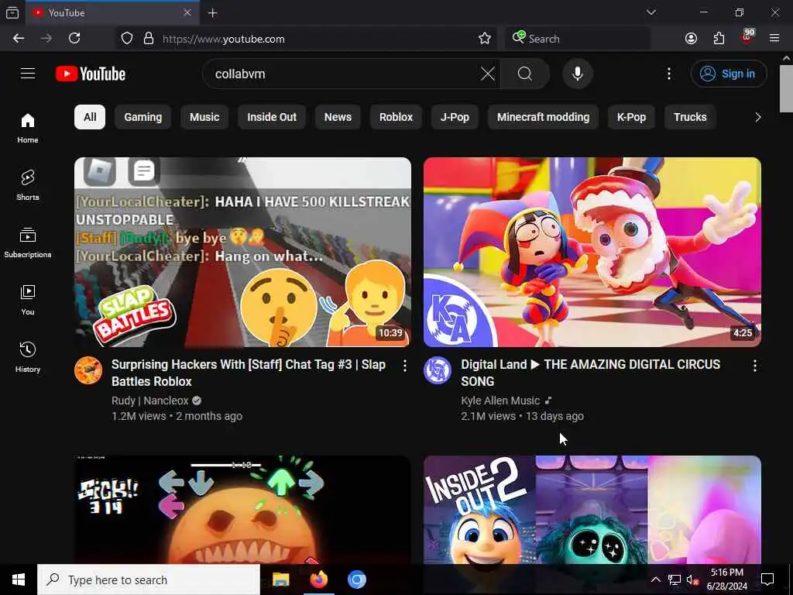Show next category chips with right arrow

coord(757,118)
